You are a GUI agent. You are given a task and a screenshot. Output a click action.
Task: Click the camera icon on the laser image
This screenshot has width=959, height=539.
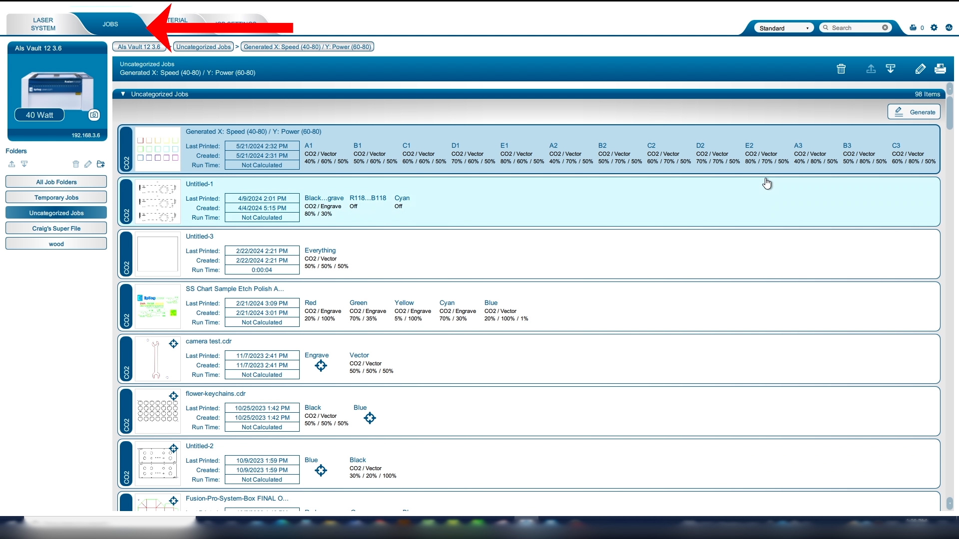(94, 115)
